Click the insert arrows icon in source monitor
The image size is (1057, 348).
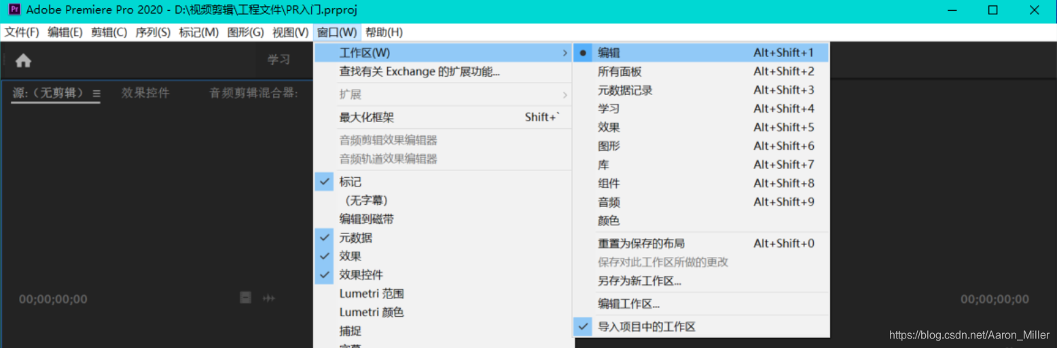tap(269, 298)
